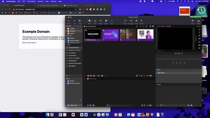Toggle Audience screens output
The width and height of the screenshot is (210, 118).
(160, 26)
